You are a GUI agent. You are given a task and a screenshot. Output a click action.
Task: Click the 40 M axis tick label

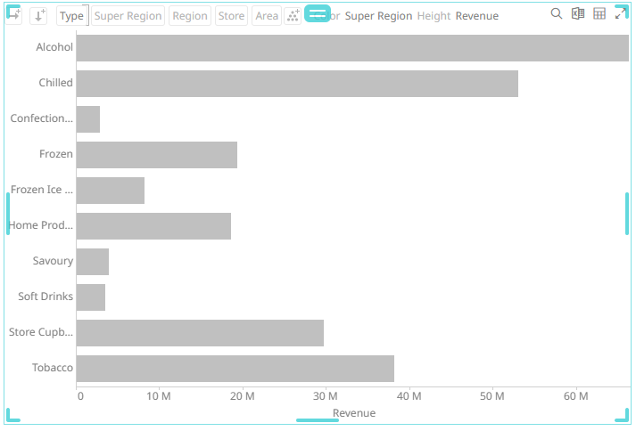tap(409, 396)
